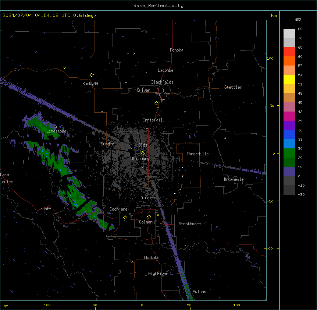This screenshot has width=317, height=310.
Task: Click the Stettler city label
Action: pyautogui.click(x=233, y=87)
